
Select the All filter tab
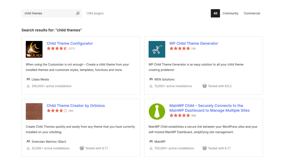(215, 13)
